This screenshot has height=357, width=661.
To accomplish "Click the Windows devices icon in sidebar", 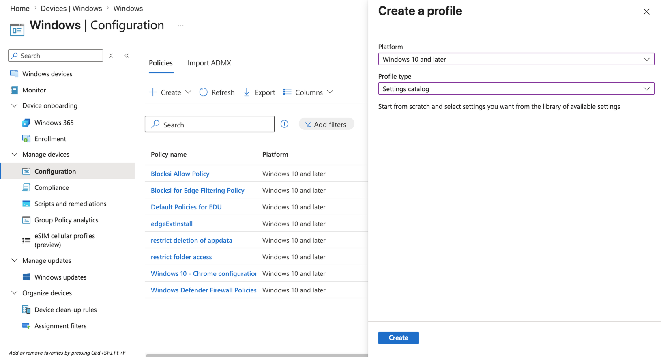I will pos(14,74).
